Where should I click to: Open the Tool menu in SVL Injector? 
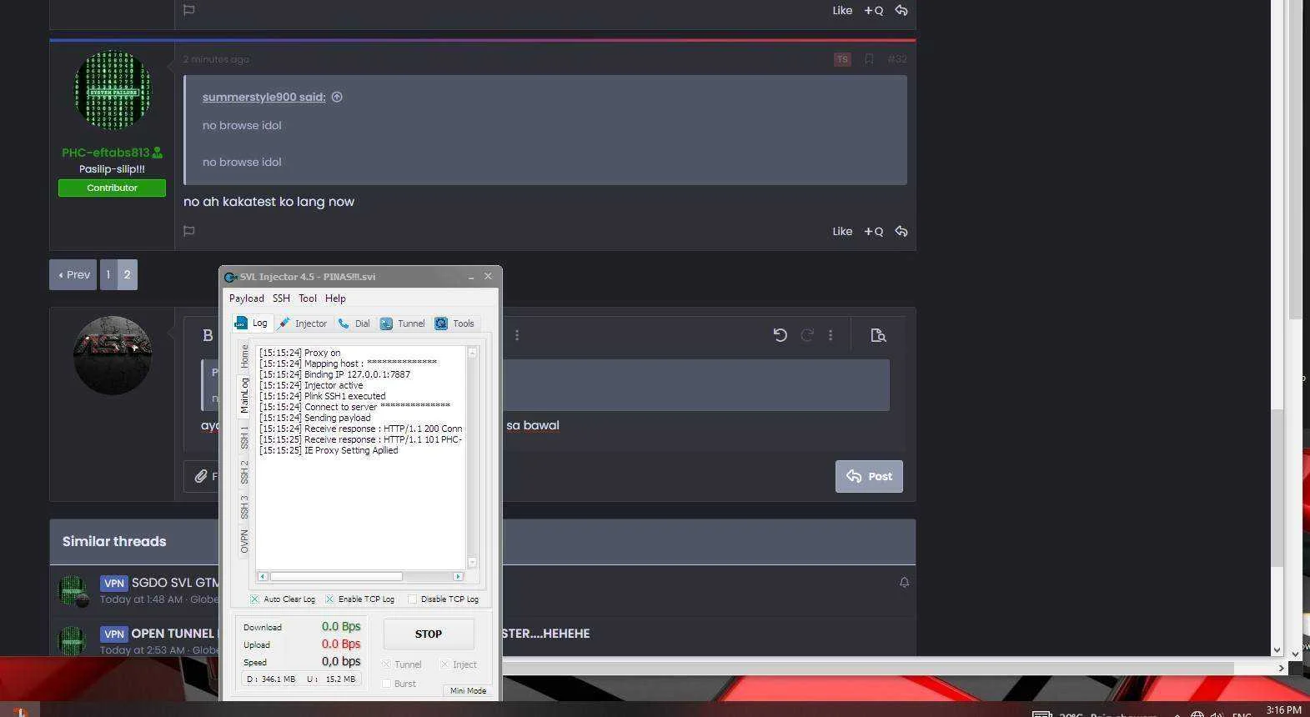pyautogui.click(x=308, y=298)
